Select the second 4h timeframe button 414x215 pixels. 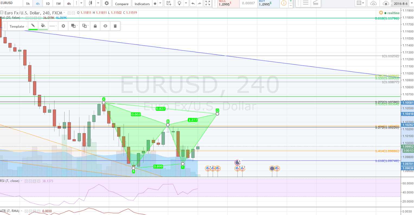(x=69, y=4)
